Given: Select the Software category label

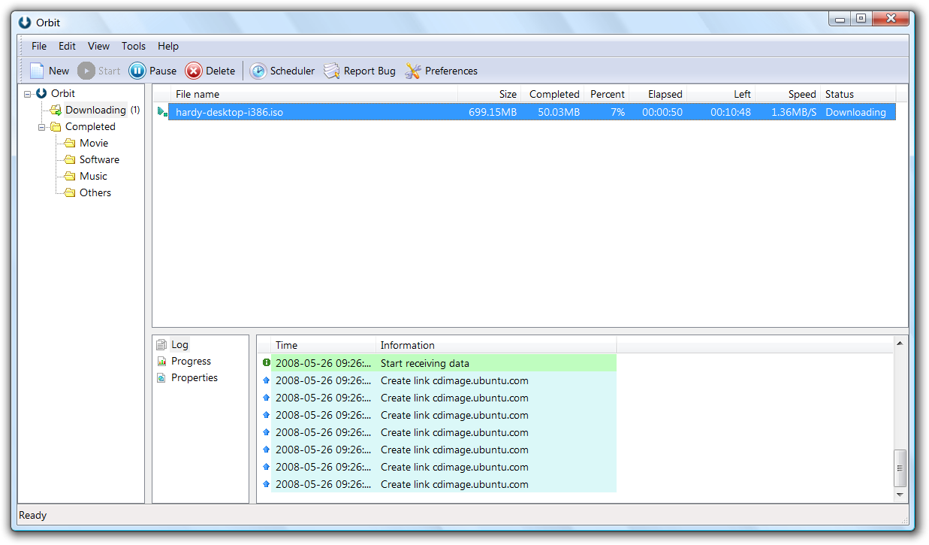Looking at the screenshot, I should tap(99, 159).
